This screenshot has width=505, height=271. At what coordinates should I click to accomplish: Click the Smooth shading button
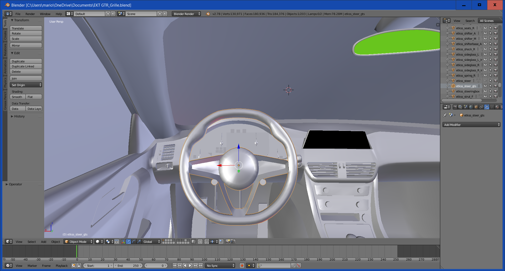point(18,97)
